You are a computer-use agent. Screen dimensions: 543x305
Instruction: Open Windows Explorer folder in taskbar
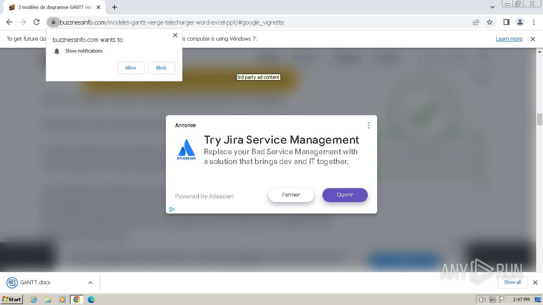[48, 299]
